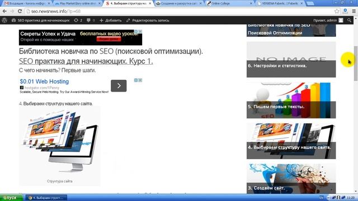The image size is (358, 201).
Task: Open sidebar post 6. Настройки и статистика
Action: point(291,60)
